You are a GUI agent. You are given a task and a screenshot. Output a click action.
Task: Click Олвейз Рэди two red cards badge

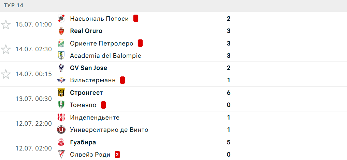pos(117,155)
